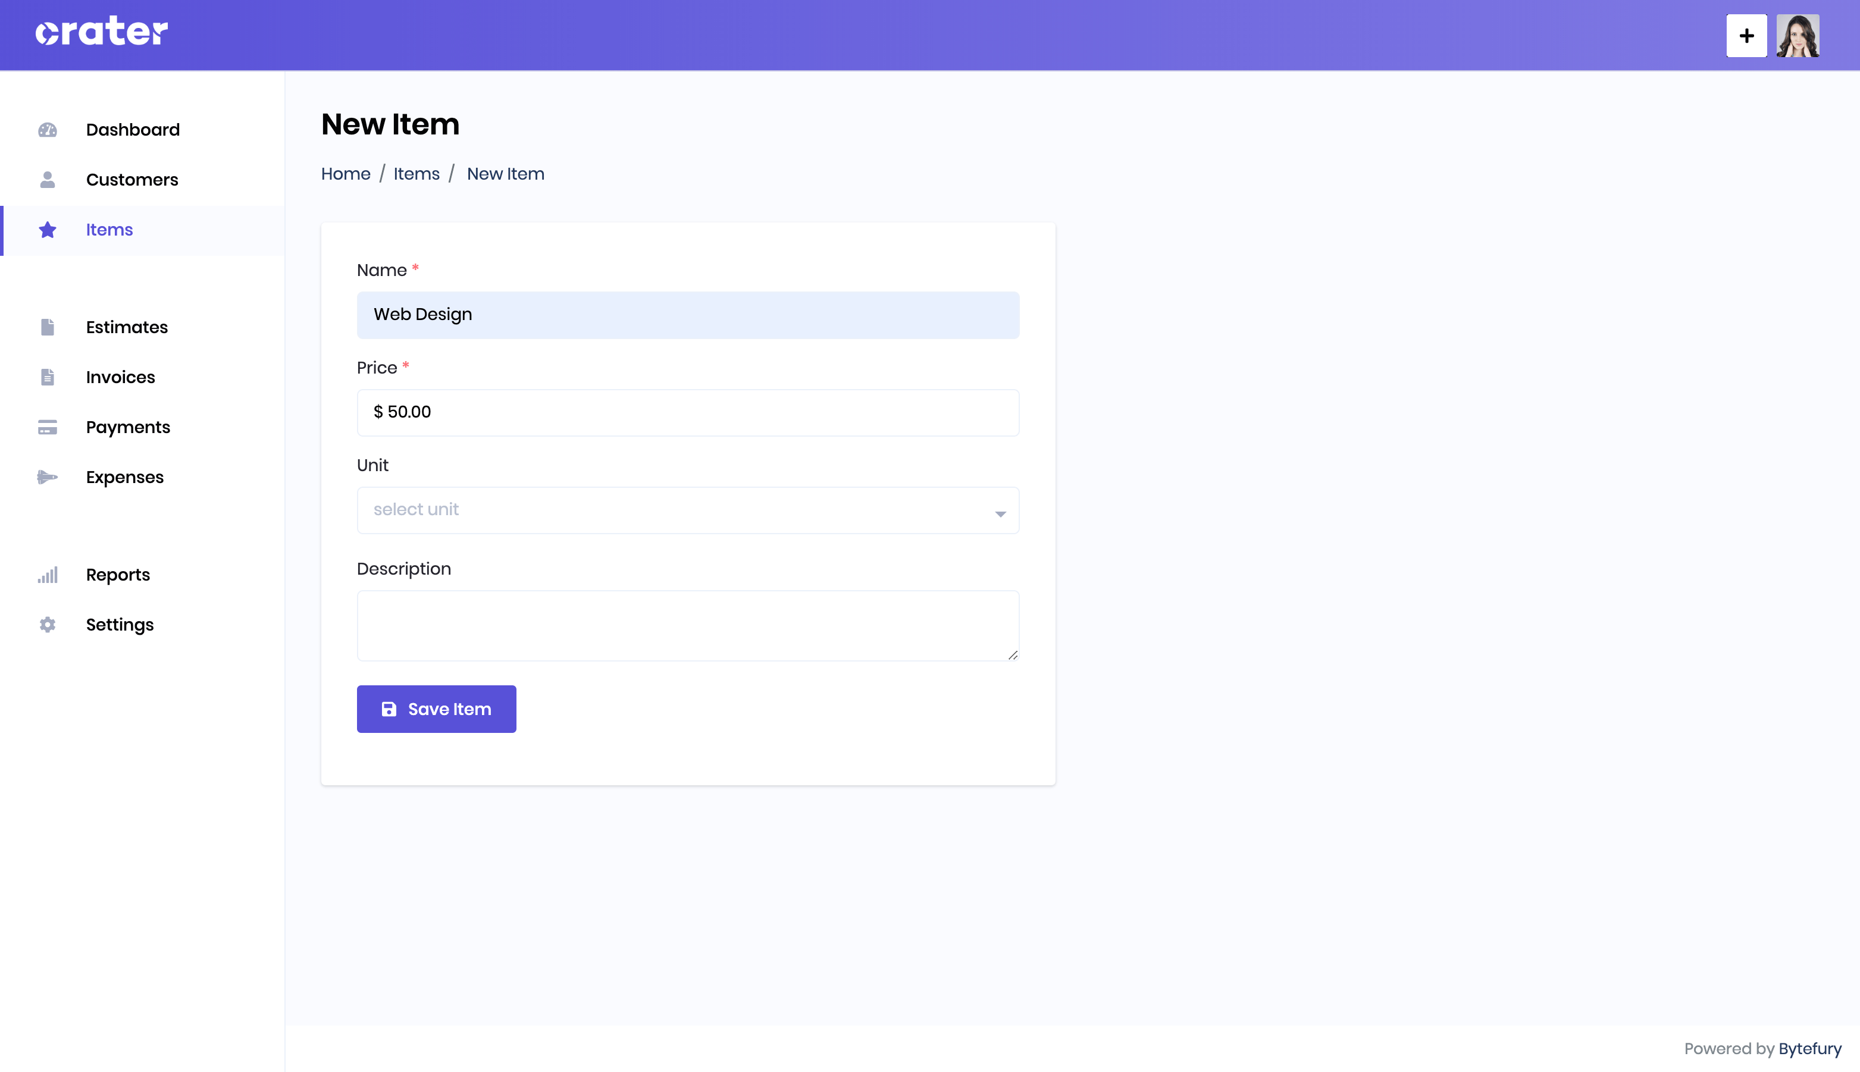Viewport: 1860px width, 1072px height.
Task: Focus the Price field showing $ 50.00
Action: [688, 412]
